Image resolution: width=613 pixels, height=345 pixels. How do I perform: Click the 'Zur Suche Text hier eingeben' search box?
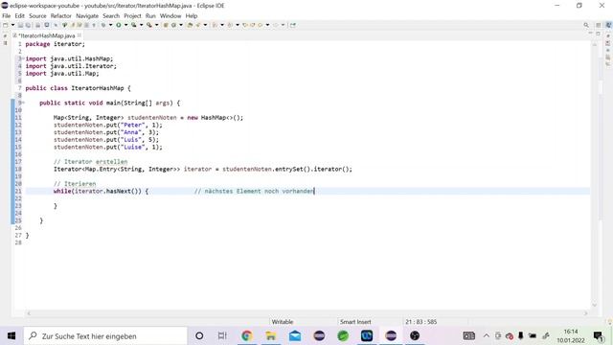point(105,336)
